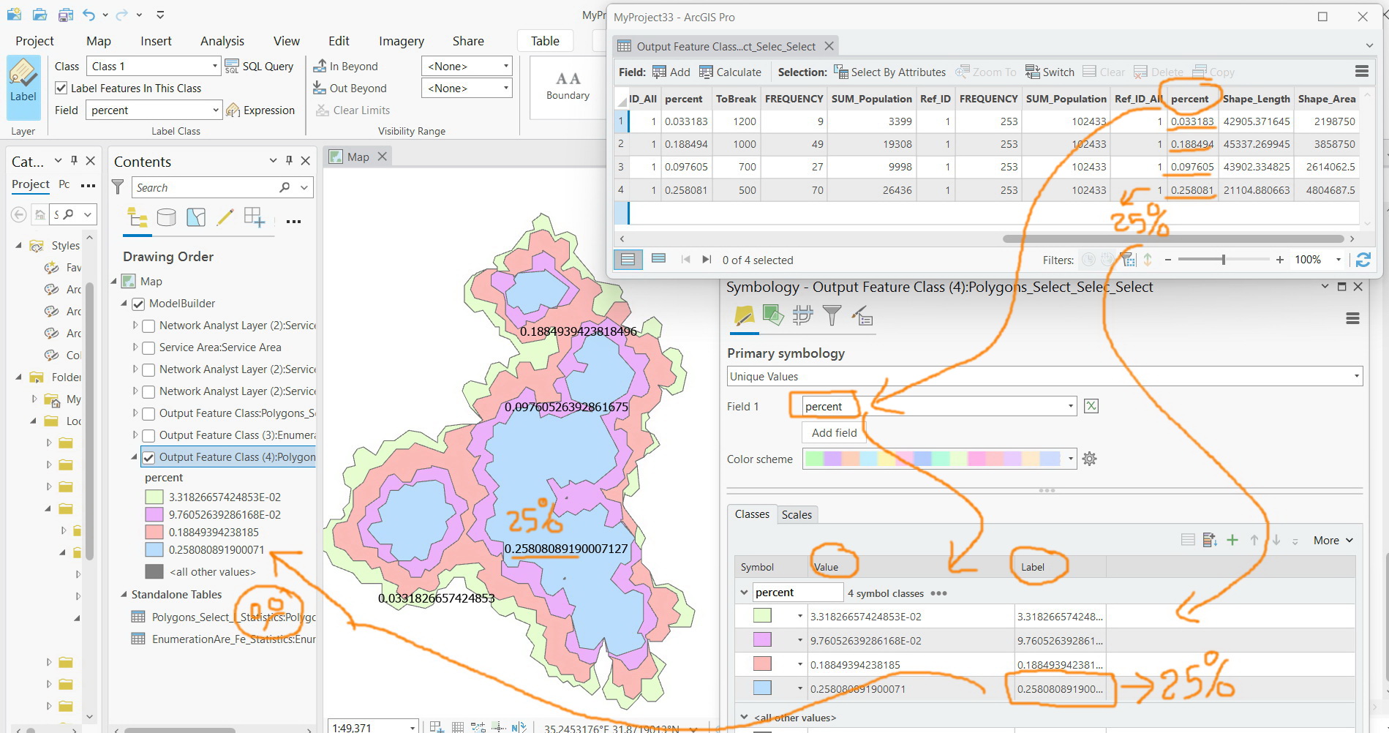Open the SQL Query tool
The width and height of the screenshot is (1389, 733).
pyautogui.click(x=259, y=67)
